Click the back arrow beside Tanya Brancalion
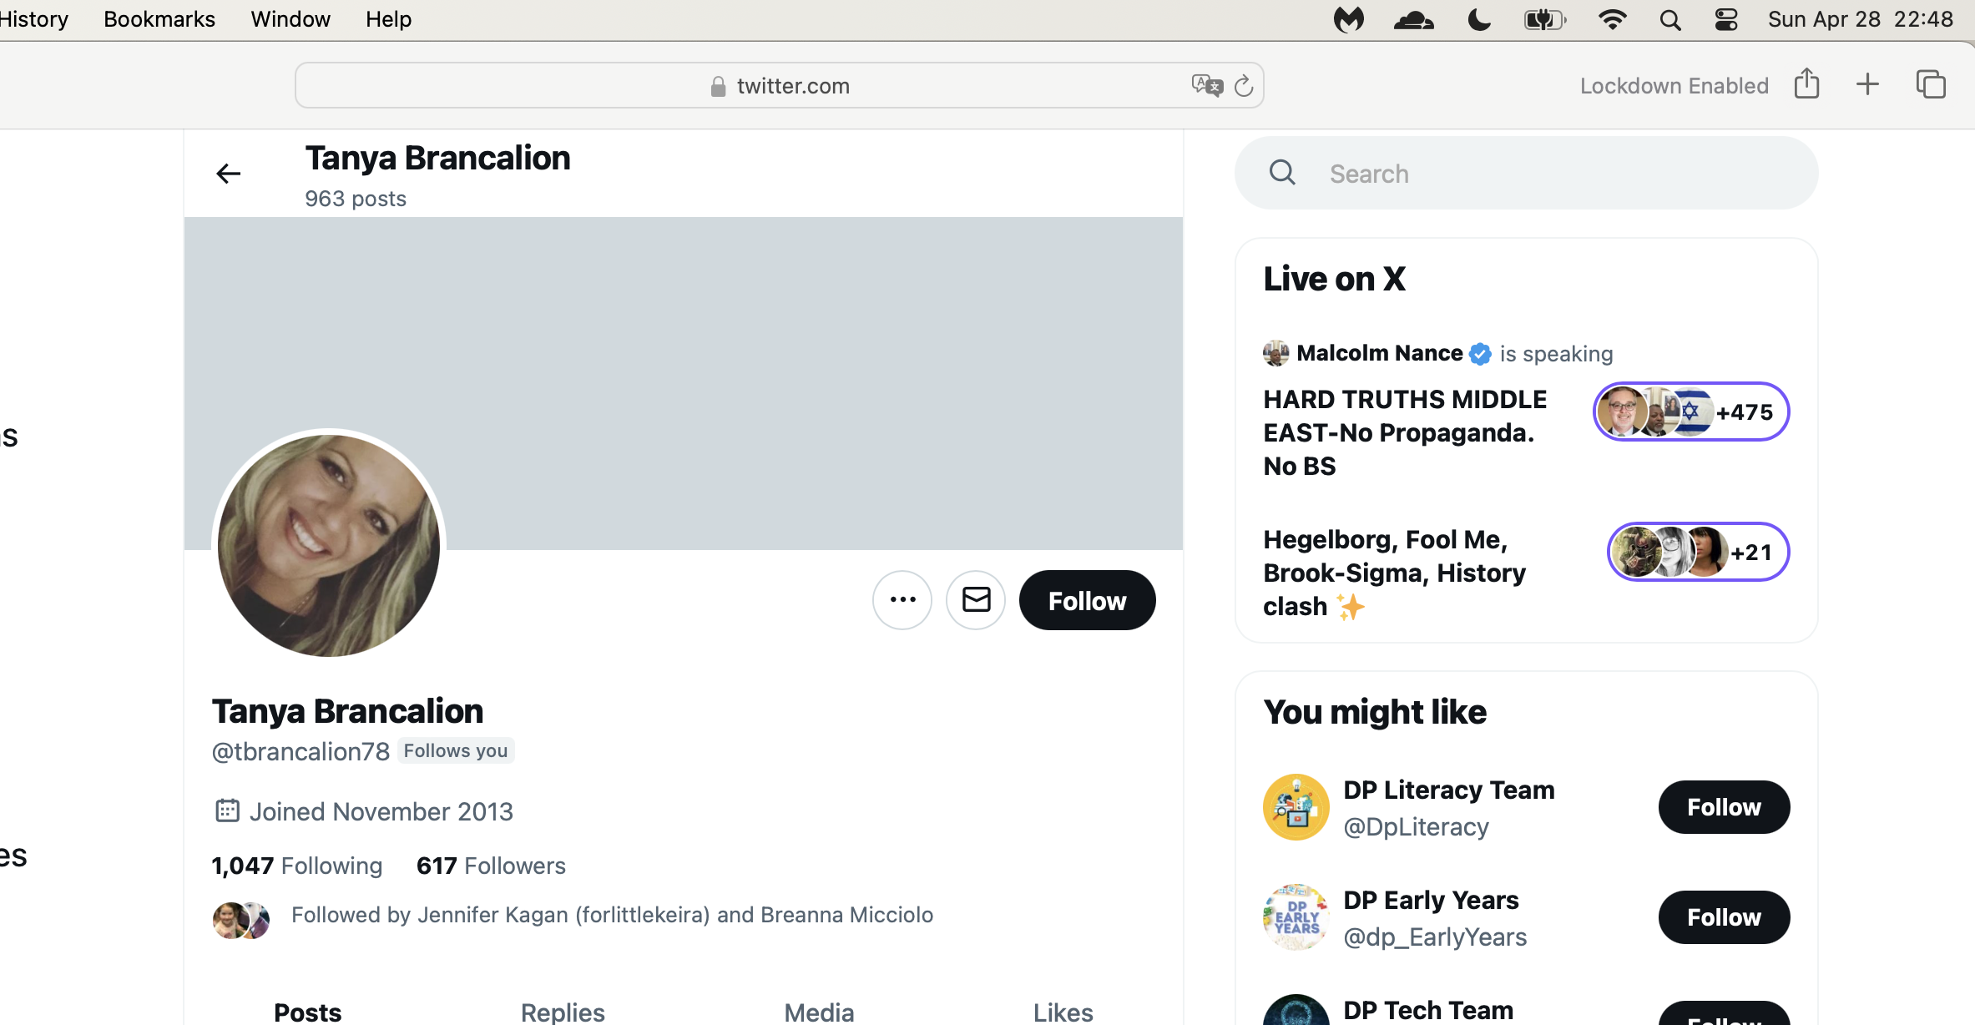The width and height of the screenshot is (1975, 1025). click(228, 174)
